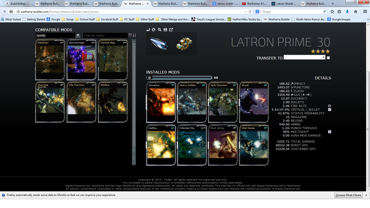
Task: Click the refresh icon beside Fire Rate
Action: tap(330, 106)
